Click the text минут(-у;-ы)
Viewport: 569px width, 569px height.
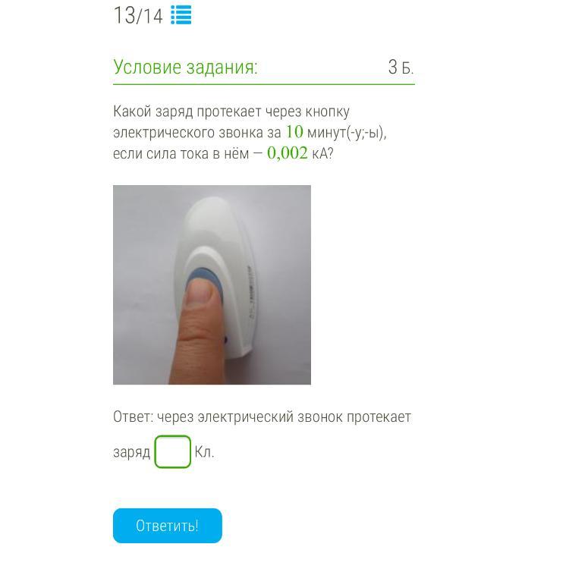tap(347, 133)
